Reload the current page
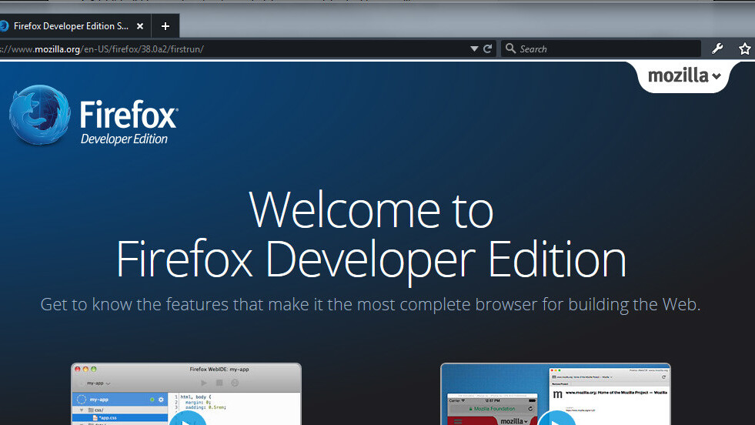 487,49
